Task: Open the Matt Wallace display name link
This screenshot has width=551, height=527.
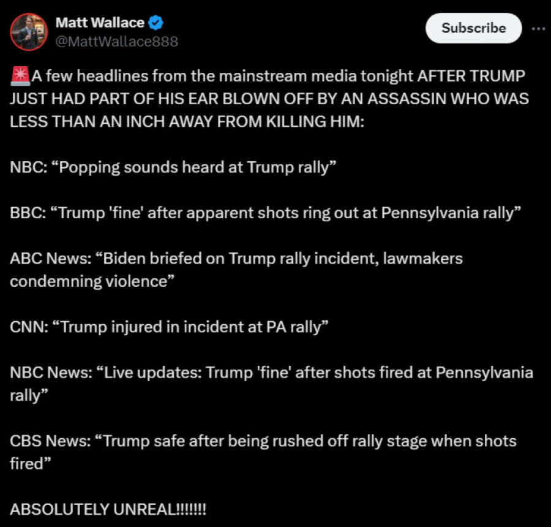Action: 100,23
